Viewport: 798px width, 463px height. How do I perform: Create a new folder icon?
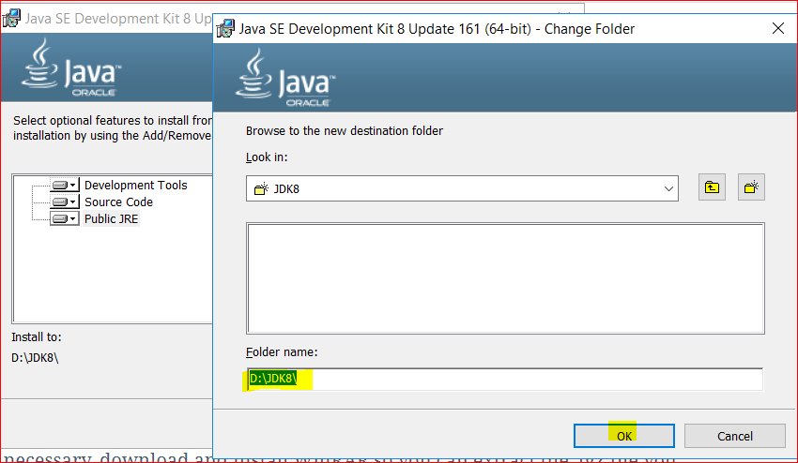pyautogui.click(x=751, y=187)
